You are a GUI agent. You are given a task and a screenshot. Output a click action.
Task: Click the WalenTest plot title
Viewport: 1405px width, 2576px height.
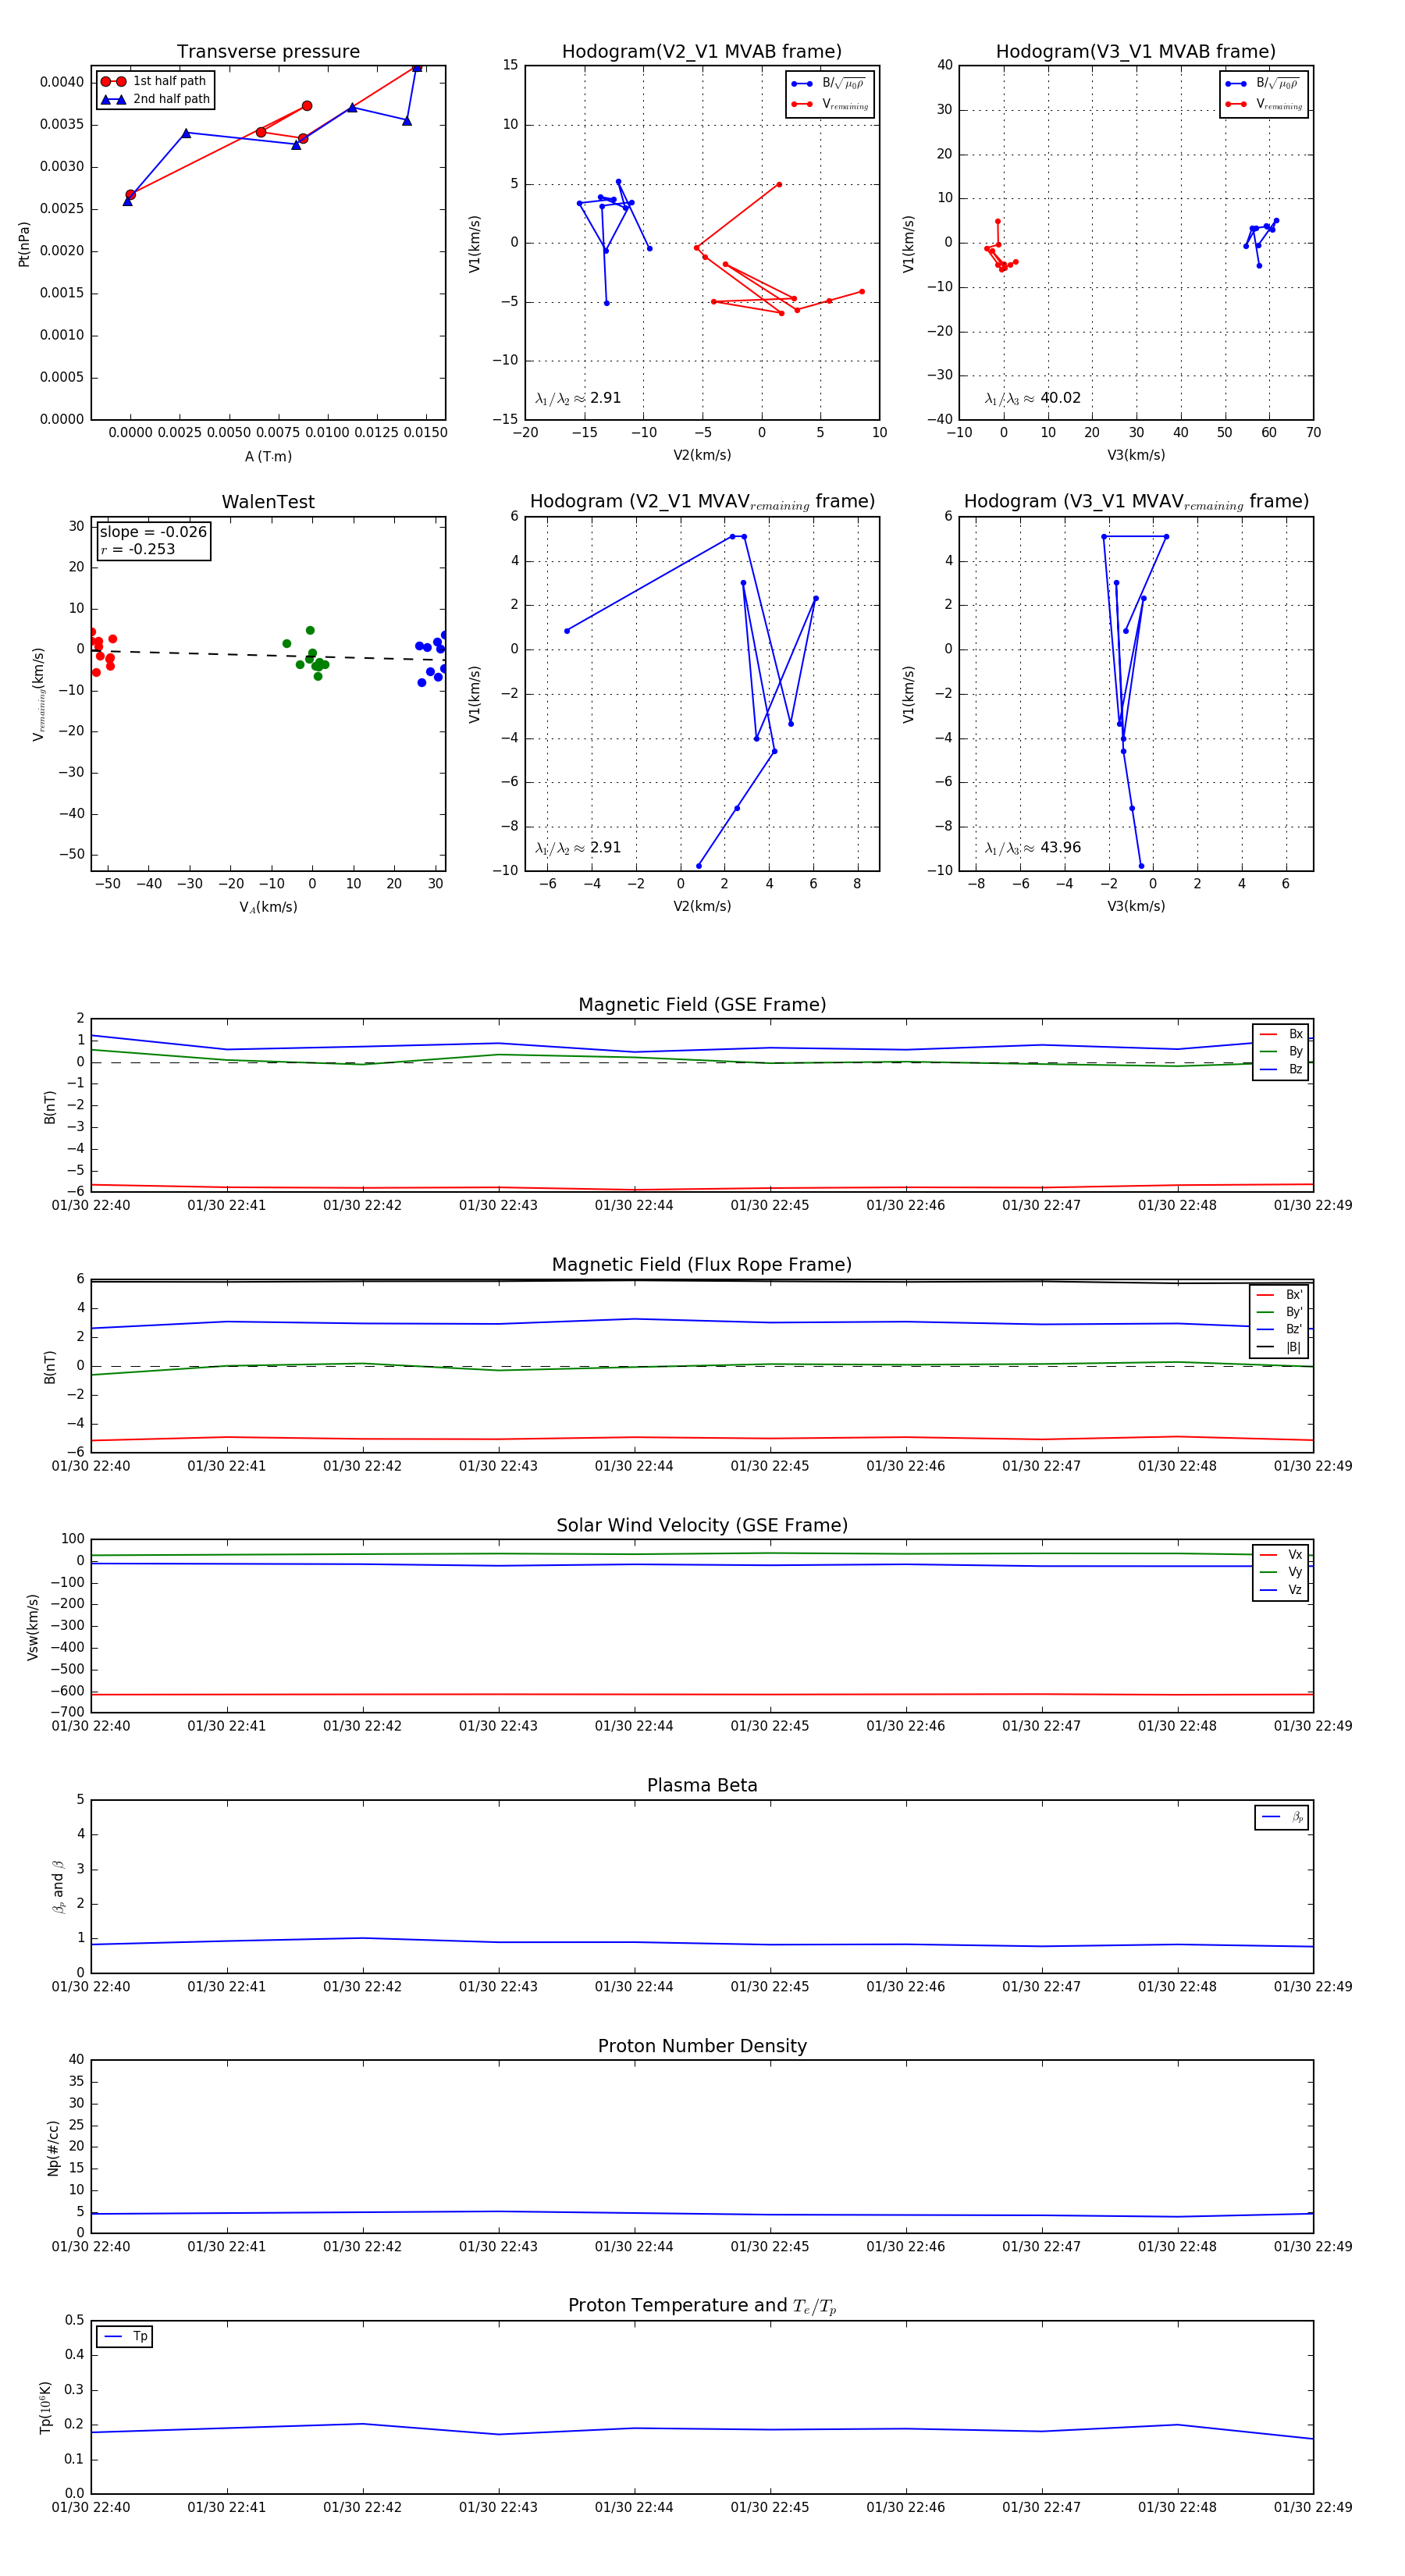(x=268, y=502)
